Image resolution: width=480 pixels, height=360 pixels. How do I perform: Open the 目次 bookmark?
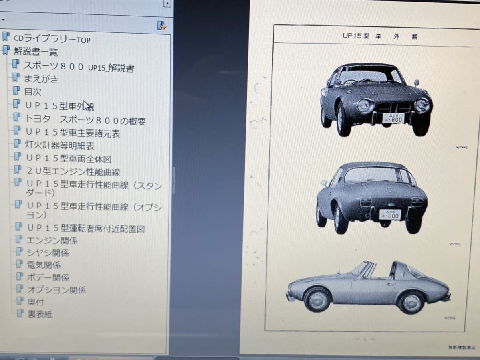click(32, 92)
